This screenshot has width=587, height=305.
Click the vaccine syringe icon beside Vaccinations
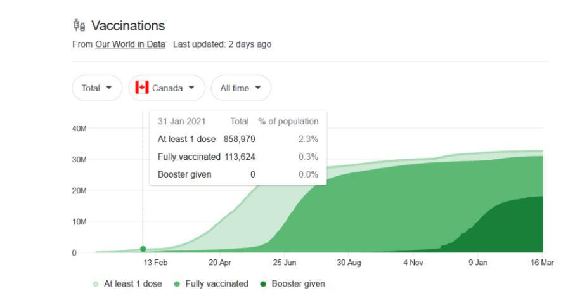(79, 25)
